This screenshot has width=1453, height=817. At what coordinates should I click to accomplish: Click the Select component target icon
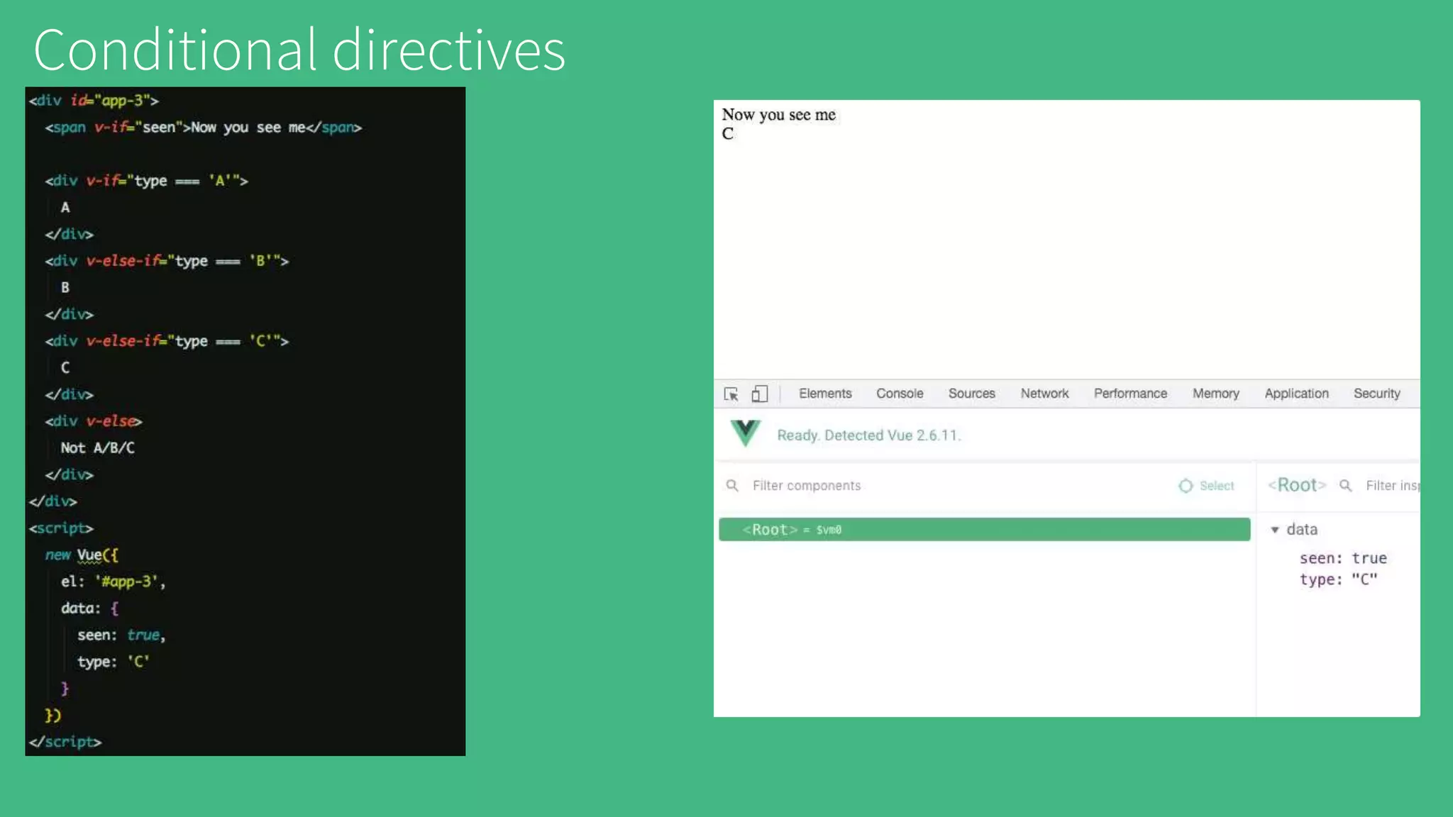1186,486
